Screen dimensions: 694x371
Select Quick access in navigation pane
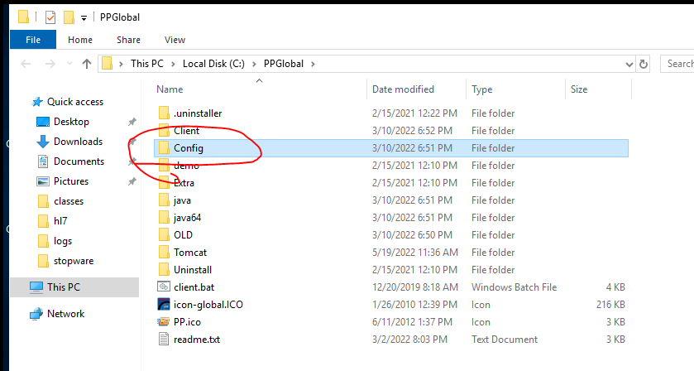pos(75,102)
